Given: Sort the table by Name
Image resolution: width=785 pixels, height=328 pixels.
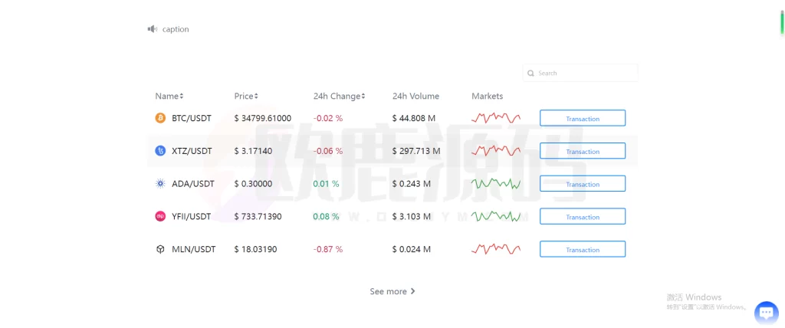Looking at the screenshot, I should [169, 97].
